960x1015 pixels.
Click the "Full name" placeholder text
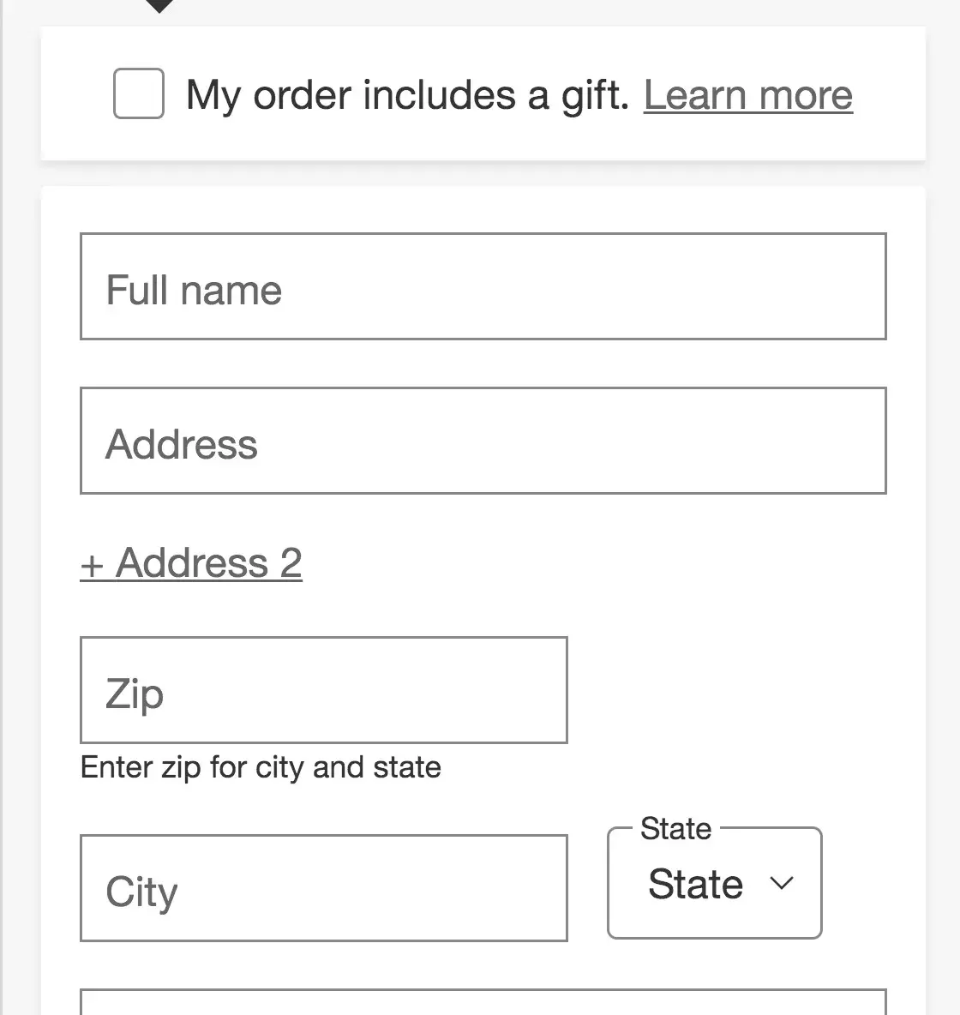point(194,290)
